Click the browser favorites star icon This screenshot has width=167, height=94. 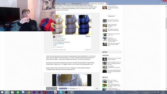(163, 3)
